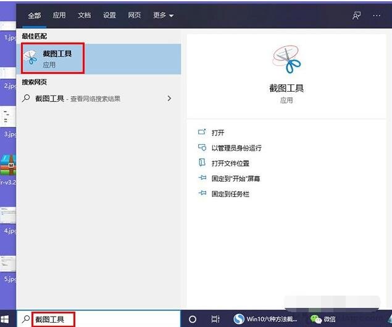The image size is (392, 327).
Task: Click the file location icon
Action: pyautogui.click(x=202, y=163)
